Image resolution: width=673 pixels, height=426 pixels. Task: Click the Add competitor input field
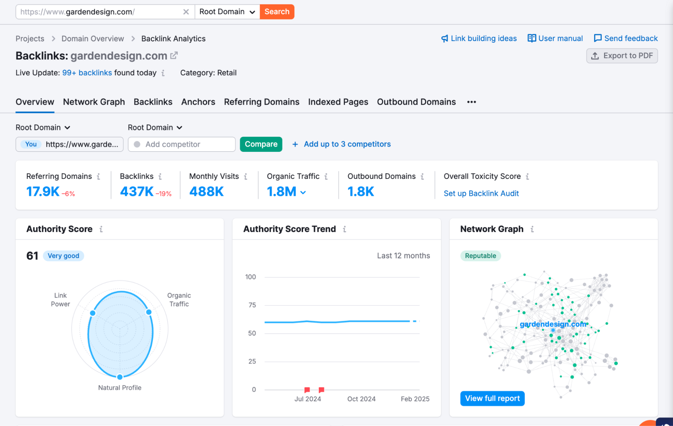pyautogui.click(x=182, y=144)
